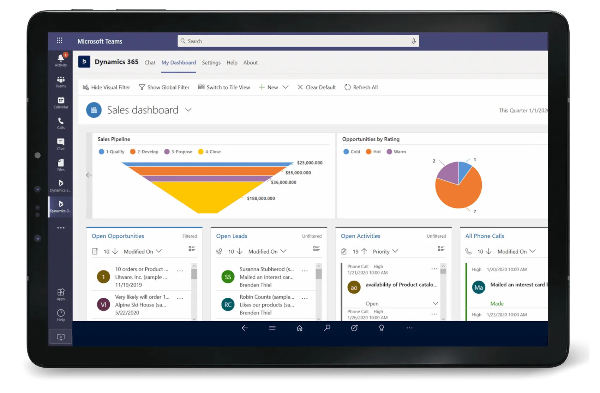This screenshot has height=393, width=600.
Task: Open Modified On sort dropdown in All Phone Calls
Action: (516, 251)
